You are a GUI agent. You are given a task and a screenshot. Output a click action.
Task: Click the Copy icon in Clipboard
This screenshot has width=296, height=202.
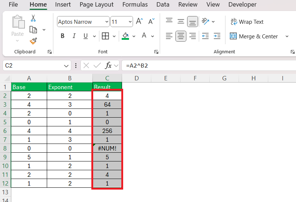pos(33,30)
